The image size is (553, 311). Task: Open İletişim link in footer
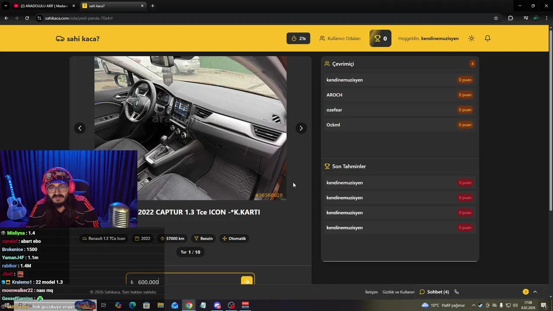pos(372,292)
